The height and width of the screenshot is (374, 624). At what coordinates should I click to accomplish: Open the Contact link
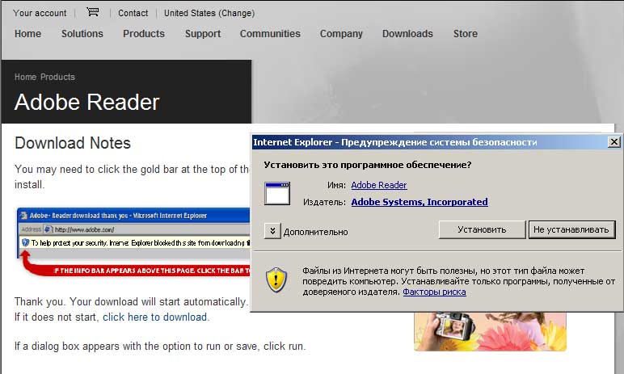[133, 13]
